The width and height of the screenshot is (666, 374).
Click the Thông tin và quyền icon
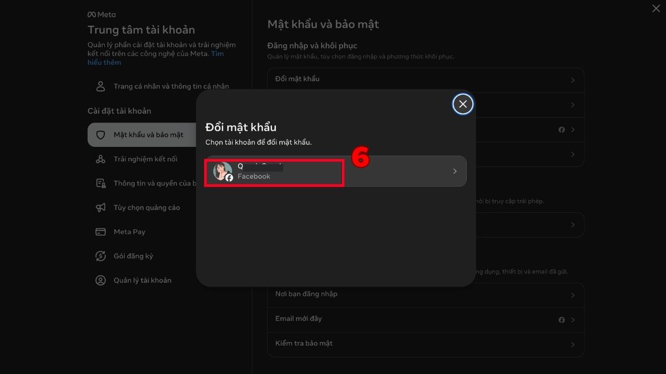point(100,183)
